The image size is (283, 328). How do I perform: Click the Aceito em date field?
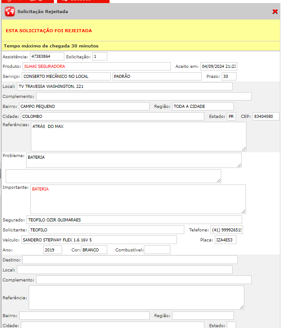point(219,66)
